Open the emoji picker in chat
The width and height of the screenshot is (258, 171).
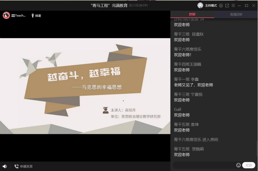coord(238,165)
